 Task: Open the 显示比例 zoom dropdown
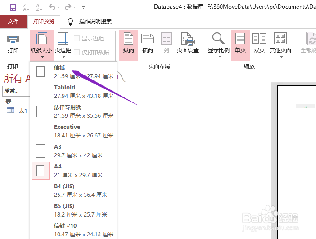click(x=219, y=45)
